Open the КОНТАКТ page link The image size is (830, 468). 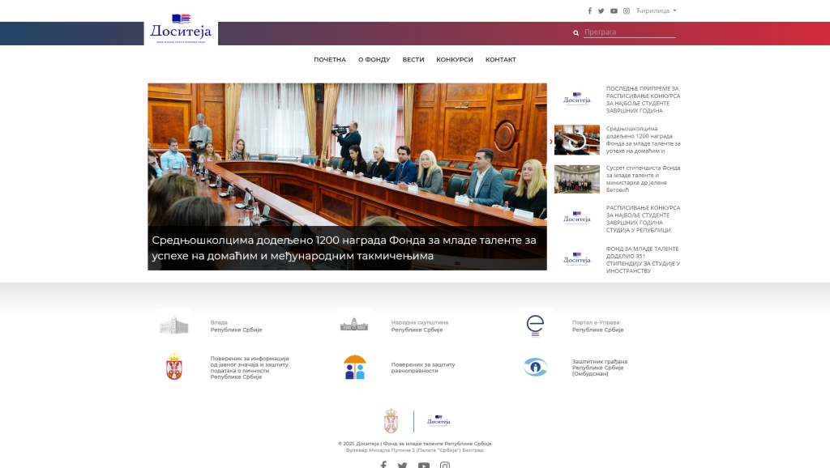501,60
